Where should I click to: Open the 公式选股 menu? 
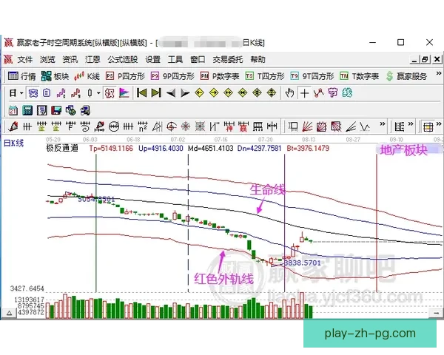(123, 59)
